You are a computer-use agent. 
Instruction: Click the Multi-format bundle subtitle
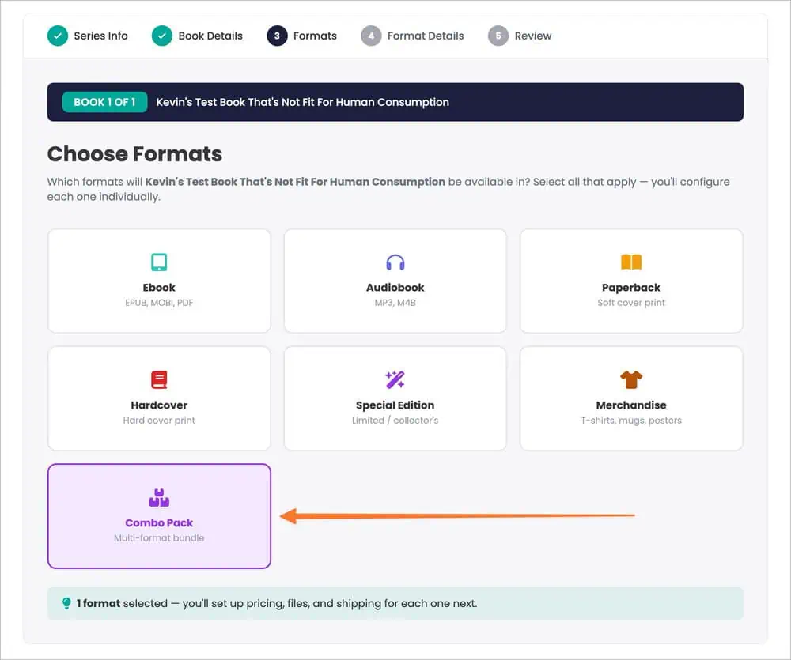(159, 538)
